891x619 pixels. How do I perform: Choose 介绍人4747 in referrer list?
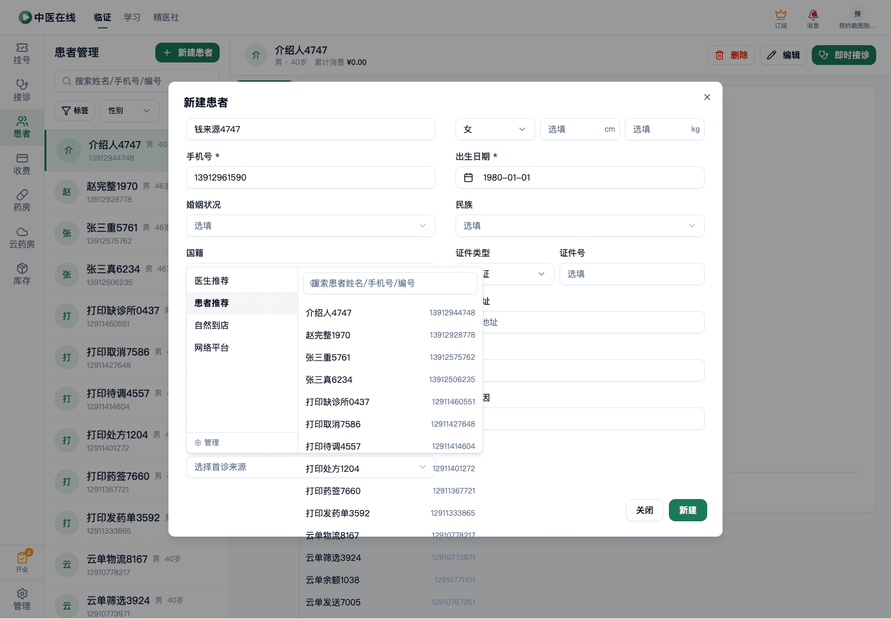tap(390, 313)
